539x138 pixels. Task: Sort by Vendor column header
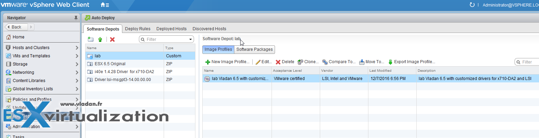pos(344,71)
